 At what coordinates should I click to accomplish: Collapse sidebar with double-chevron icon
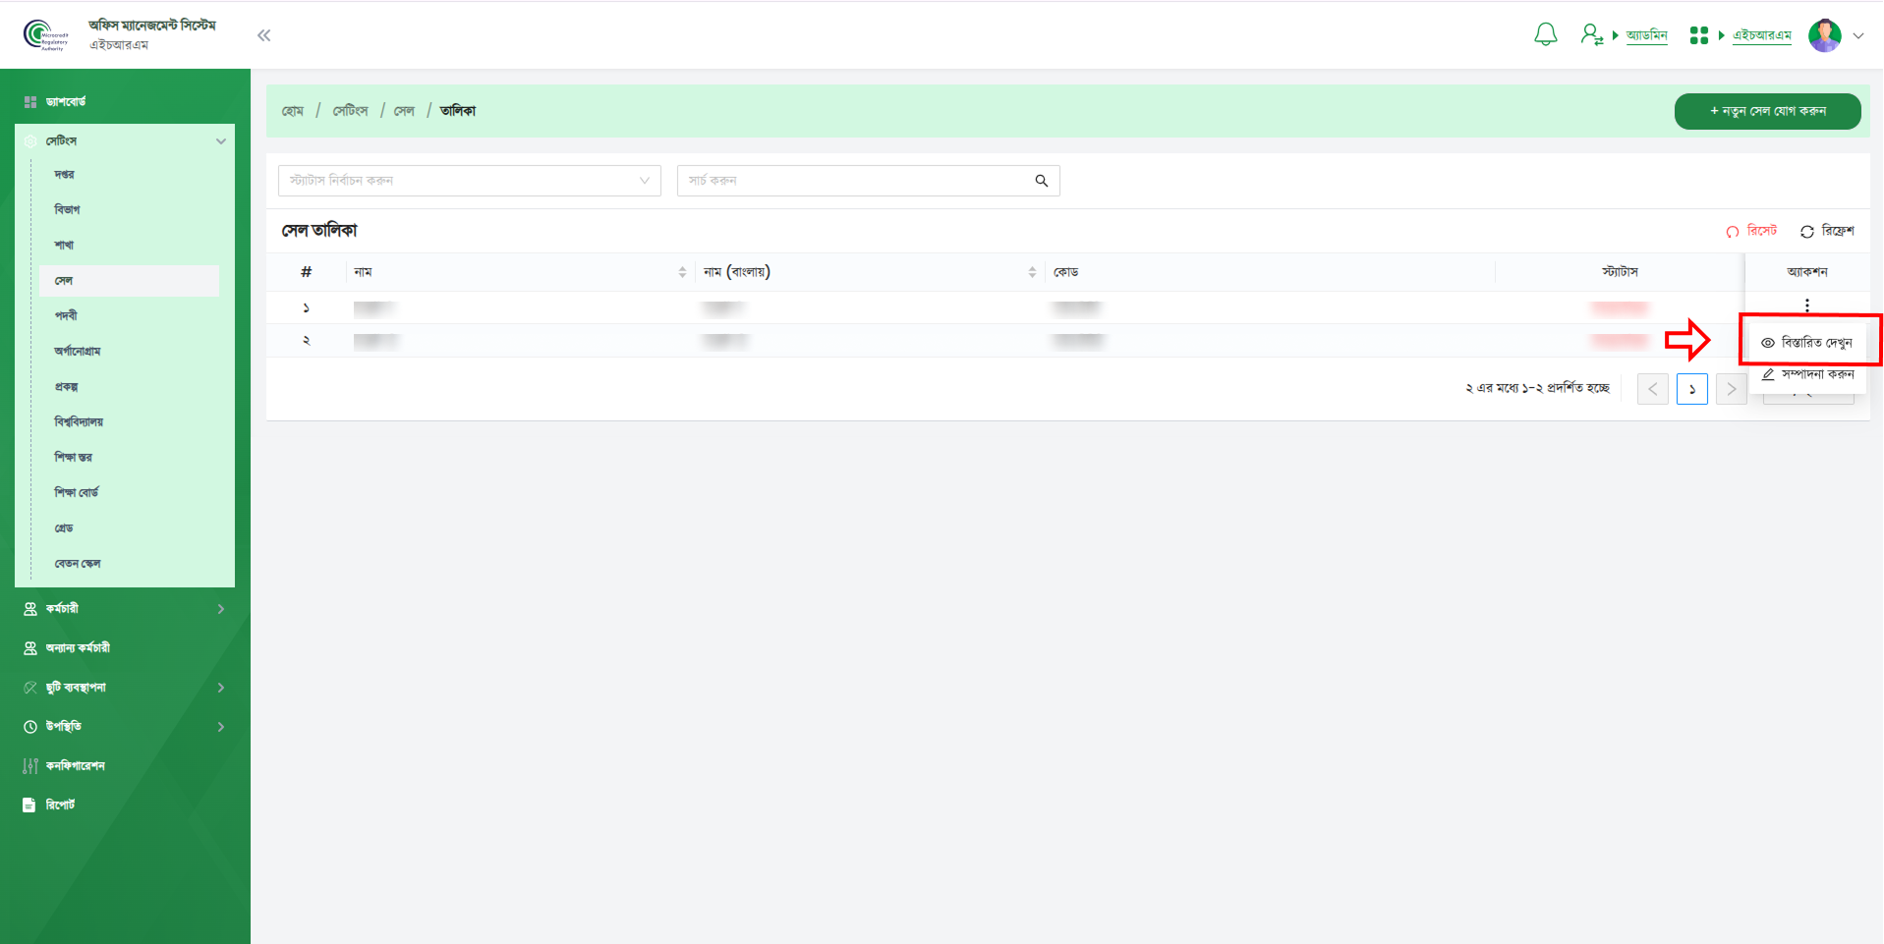tap(263, 35)
